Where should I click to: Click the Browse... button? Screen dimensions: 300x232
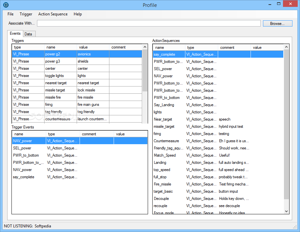tap(277, 24)
